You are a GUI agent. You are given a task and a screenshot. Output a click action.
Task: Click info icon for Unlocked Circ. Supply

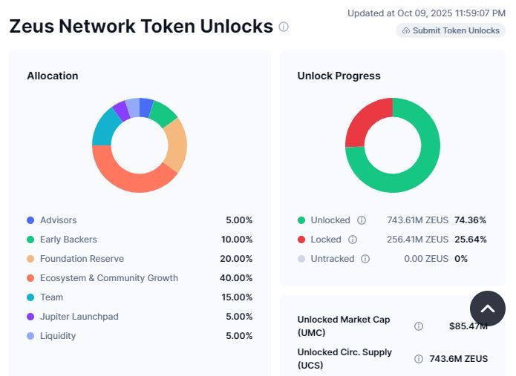419,359
